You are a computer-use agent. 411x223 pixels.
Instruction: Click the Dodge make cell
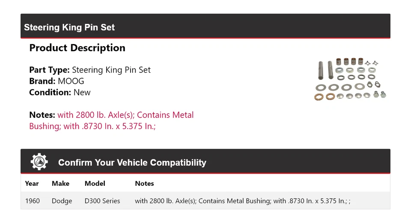click(62, 201)
